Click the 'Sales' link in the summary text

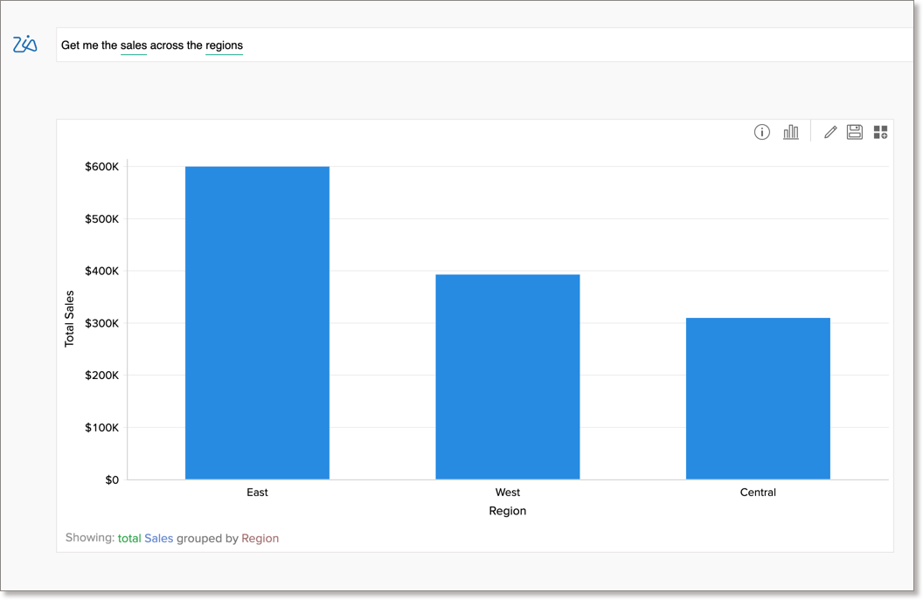click(158, 538)
